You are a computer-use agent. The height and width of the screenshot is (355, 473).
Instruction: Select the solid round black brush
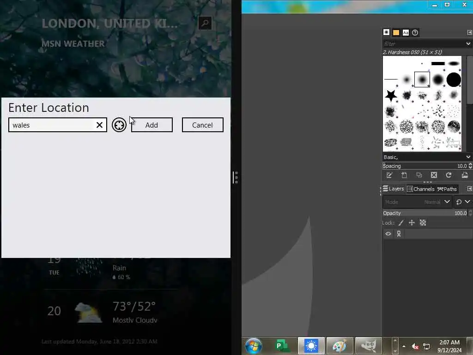454,80
